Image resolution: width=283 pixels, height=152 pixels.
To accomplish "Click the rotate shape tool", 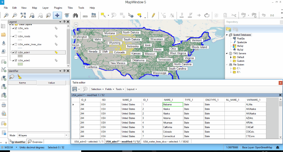I will (x=207, y=15).
